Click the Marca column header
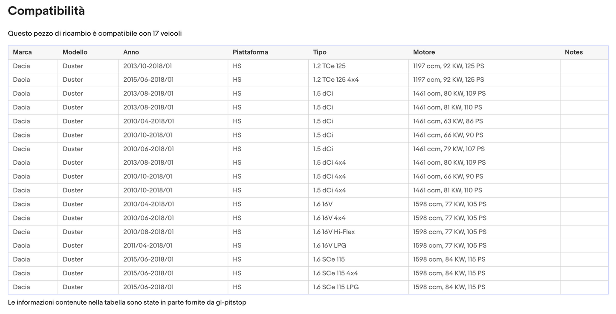616x314 pixels. [33, 52]
